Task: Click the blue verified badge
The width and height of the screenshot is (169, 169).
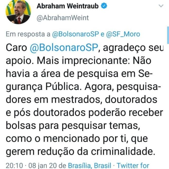Action: pyautogui.click(x=104, y=6)
